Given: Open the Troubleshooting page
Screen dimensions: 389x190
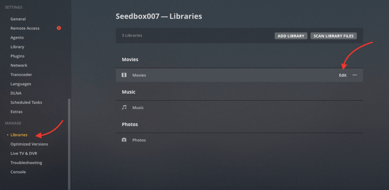Looking at the screenshot, I should [26, 163].
